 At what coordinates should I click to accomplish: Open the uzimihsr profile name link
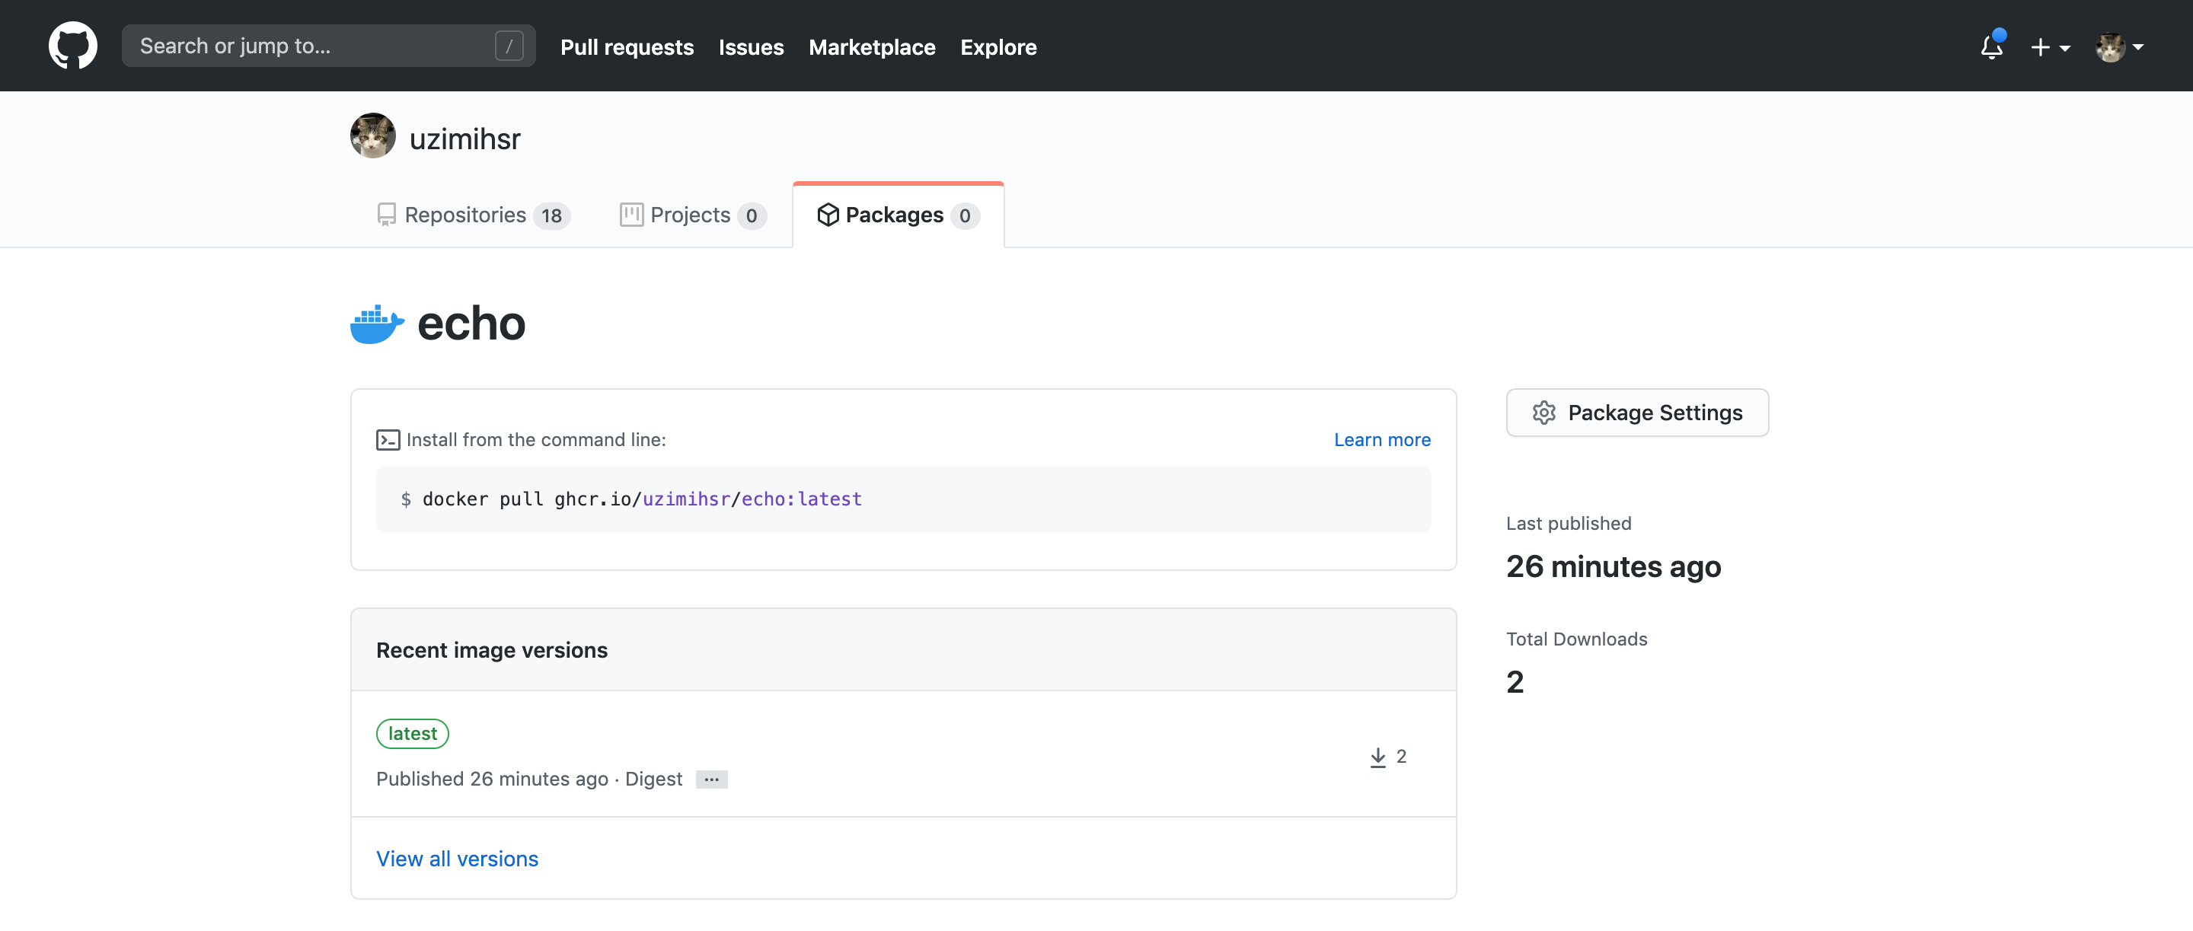464,139
